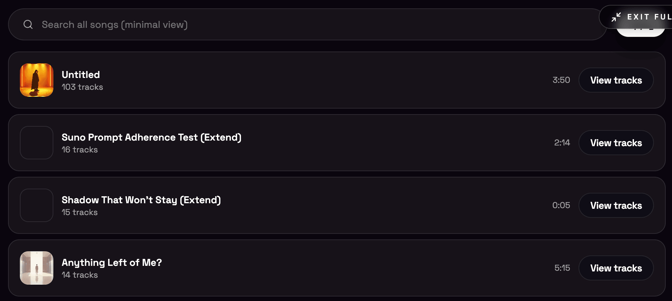Viewport: 672px width, 301px height.
Task: View tracks for the Untitled song
Action: point(616,80)
